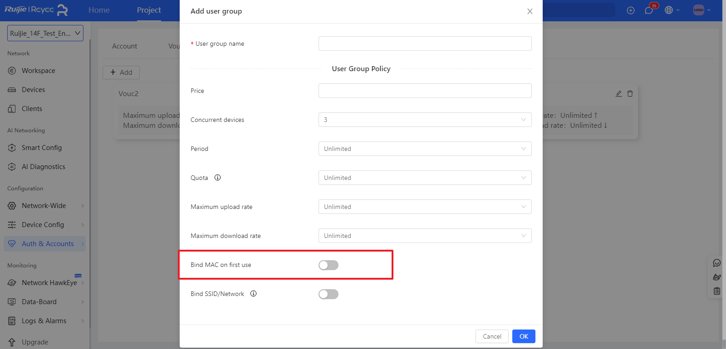The image size is (726, 349).
Task: Click the Quota info icon
Action: 217,178
